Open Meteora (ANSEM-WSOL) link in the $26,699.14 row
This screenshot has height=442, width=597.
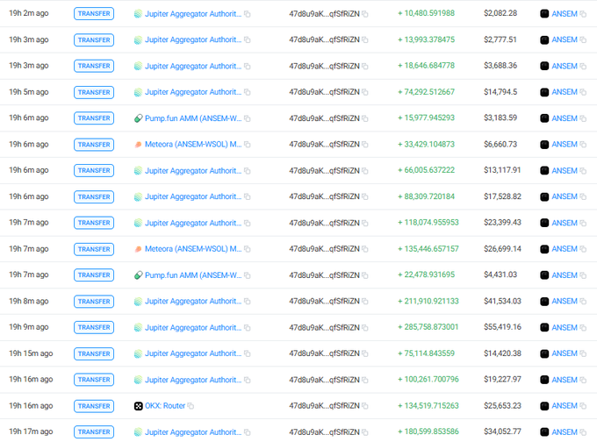(x=193, y=249)
